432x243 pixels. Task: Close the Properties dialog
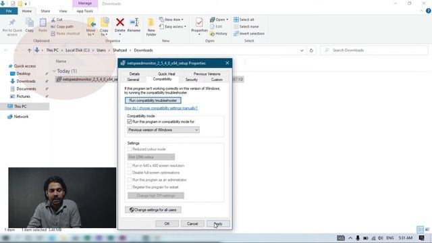pos(227,63)
